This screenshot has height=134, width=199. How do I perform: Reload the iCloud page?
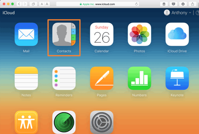pyautogui.click(x=136, y=4)
